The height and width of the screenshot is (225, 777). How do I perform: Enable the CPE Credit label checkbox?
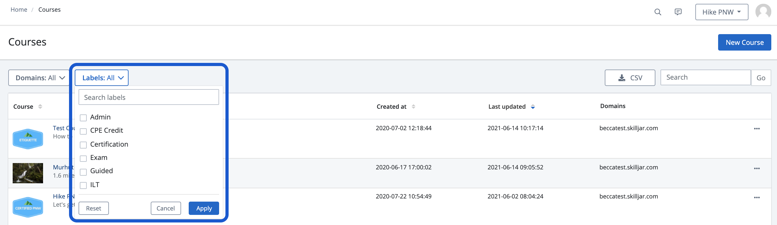(83, 131)
